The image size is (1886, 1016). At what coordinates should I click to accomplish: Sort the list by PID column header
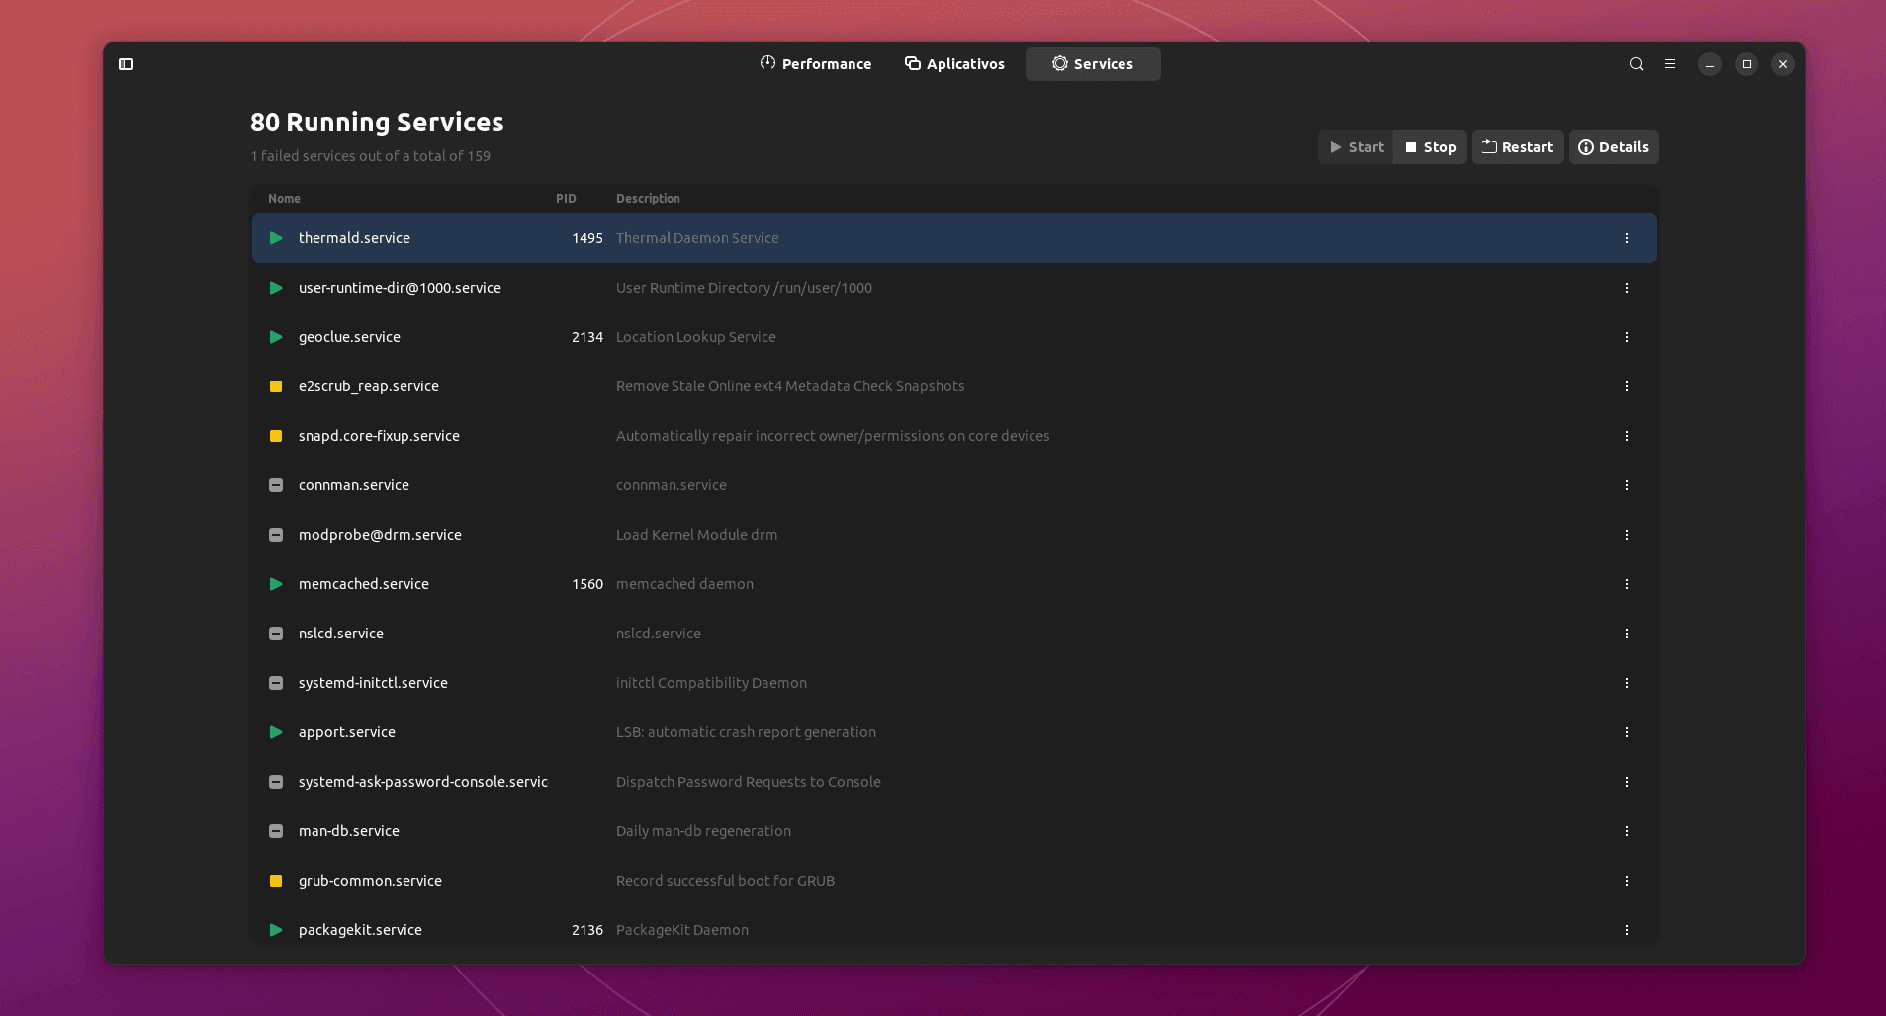pos(566,199)
